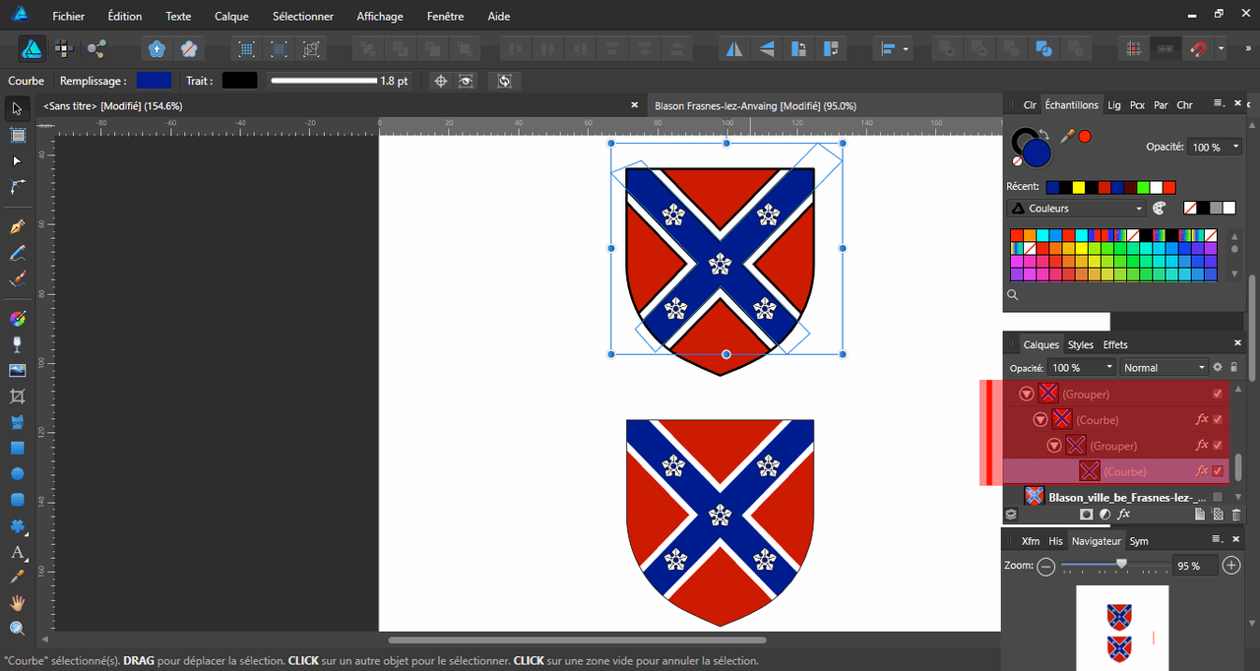Click Flip Horizontal in toolbar
Screen dimensions: 1260x671
(733, 48)
